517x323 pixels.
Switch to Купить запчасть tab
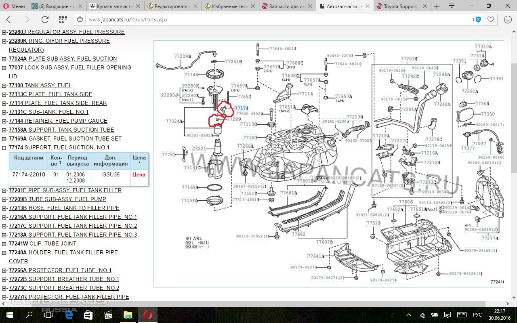pos(116,6)
